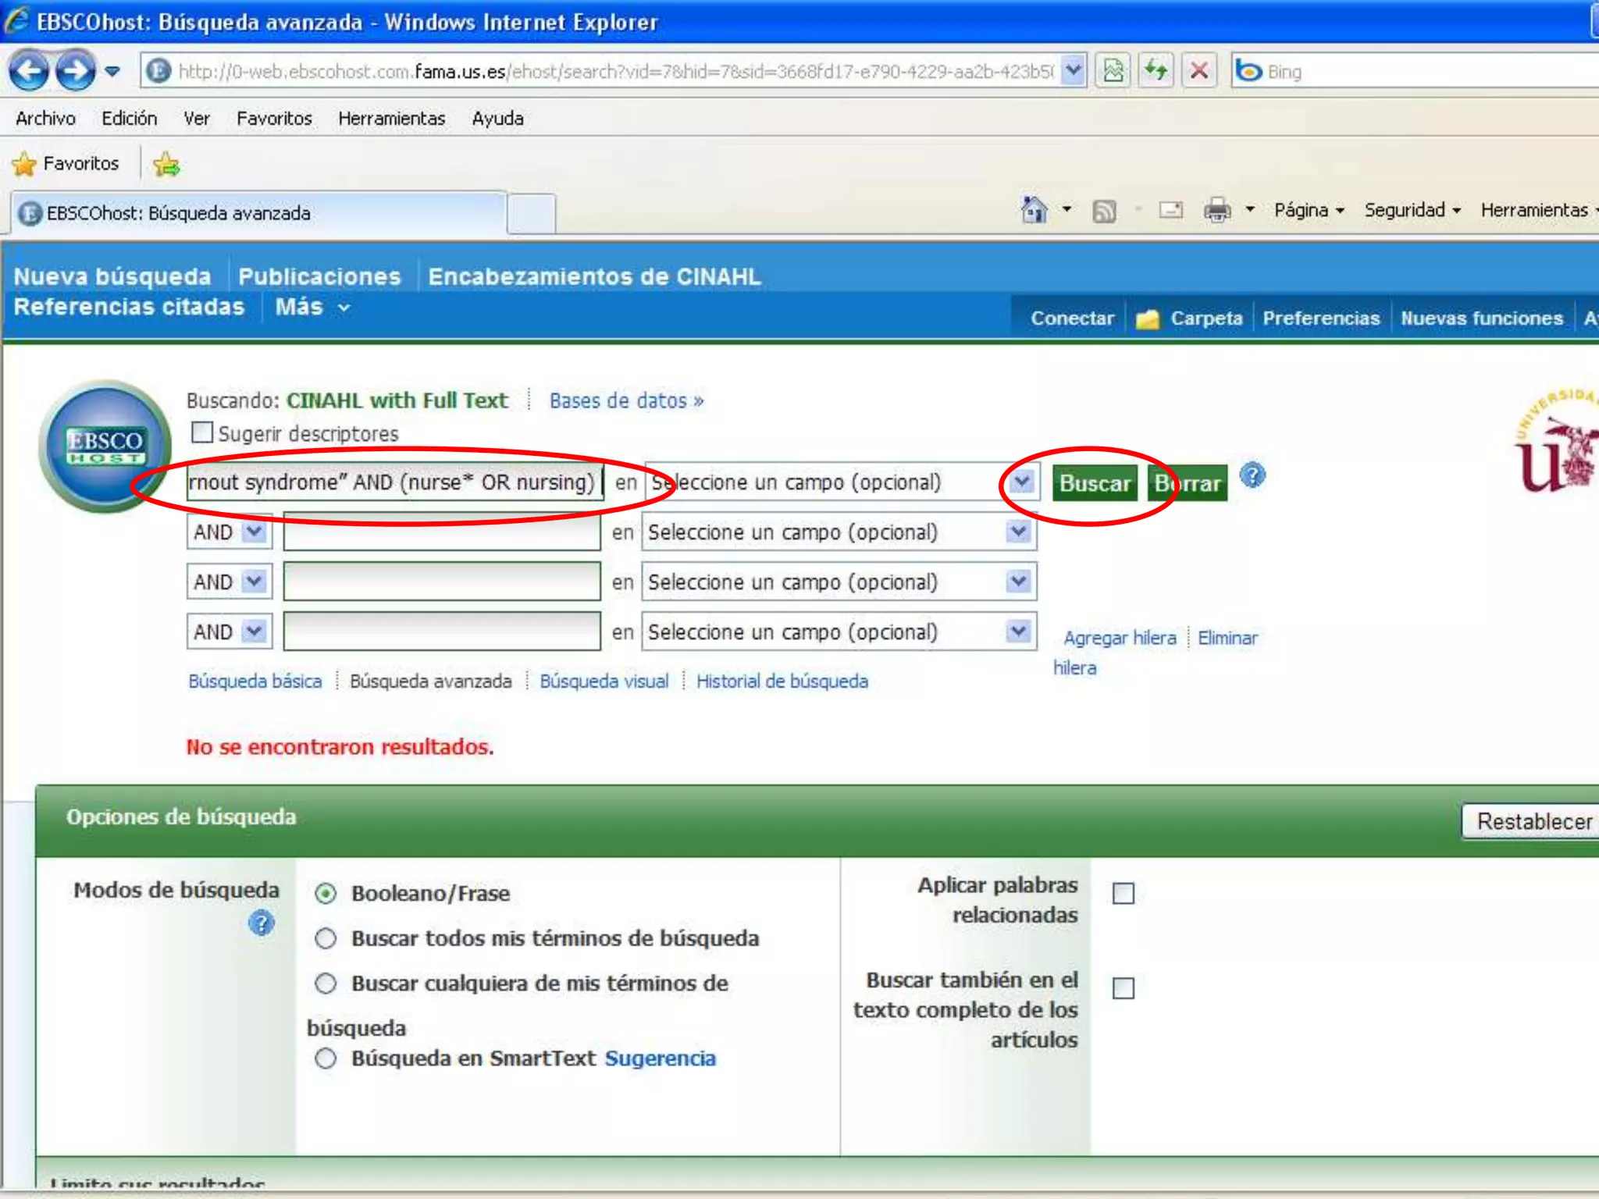Image resolution: width=1599 pixels, height=1199 pixels.
Task: Click the Print icon in command bar
Action: click(x=1217, y=210)
